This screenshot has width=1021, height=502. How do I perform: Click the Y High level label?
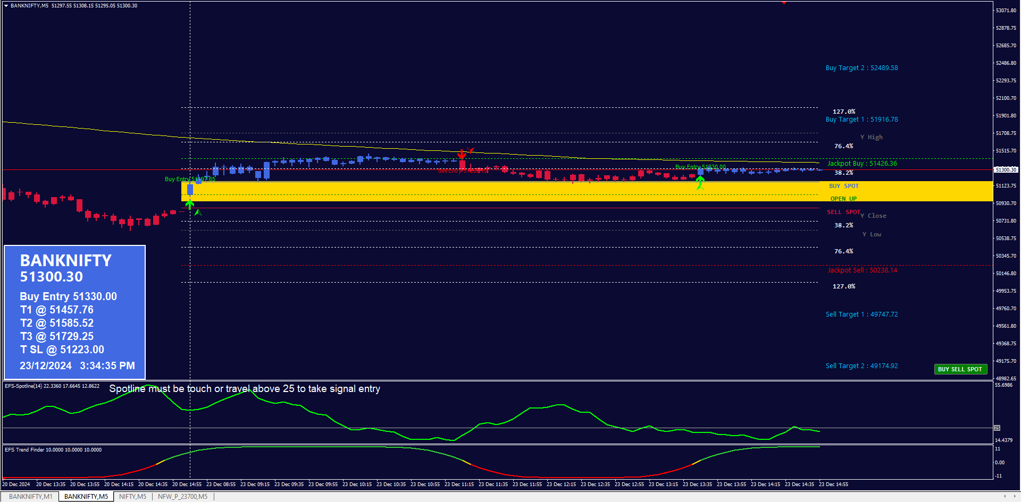coord(872,137)
